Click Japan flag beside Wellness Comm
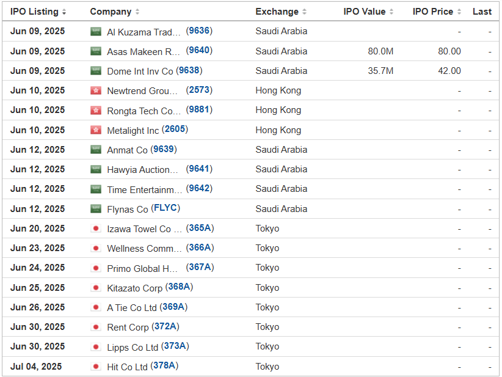502x377 pixels. point(96,248)
